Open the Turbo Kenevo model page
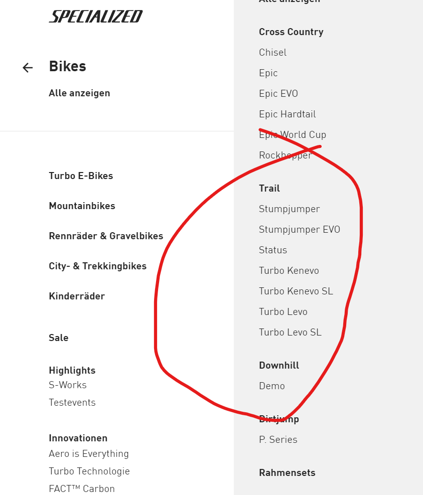Image resolution: width=423 pixels, height=495 pixels. pos(289,271)
